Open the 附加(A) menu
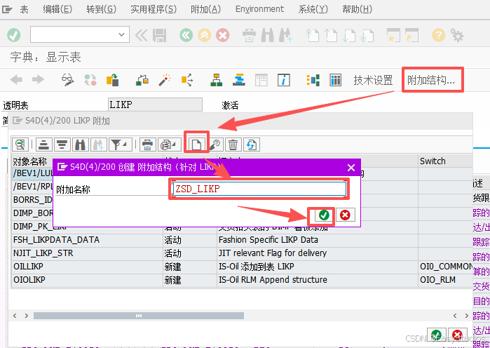 tap(205, 9)
